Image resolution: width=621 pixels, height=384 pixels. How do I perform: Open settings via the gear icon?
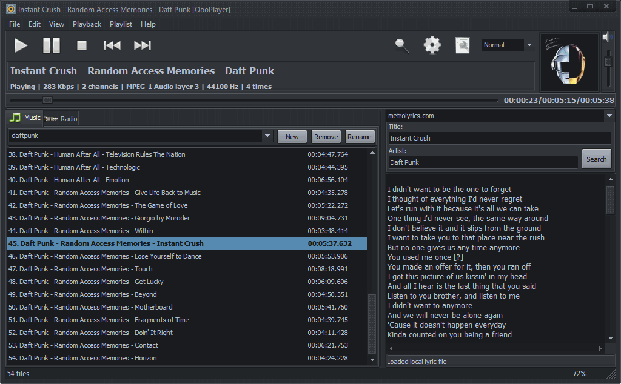(x=432, y=45)
